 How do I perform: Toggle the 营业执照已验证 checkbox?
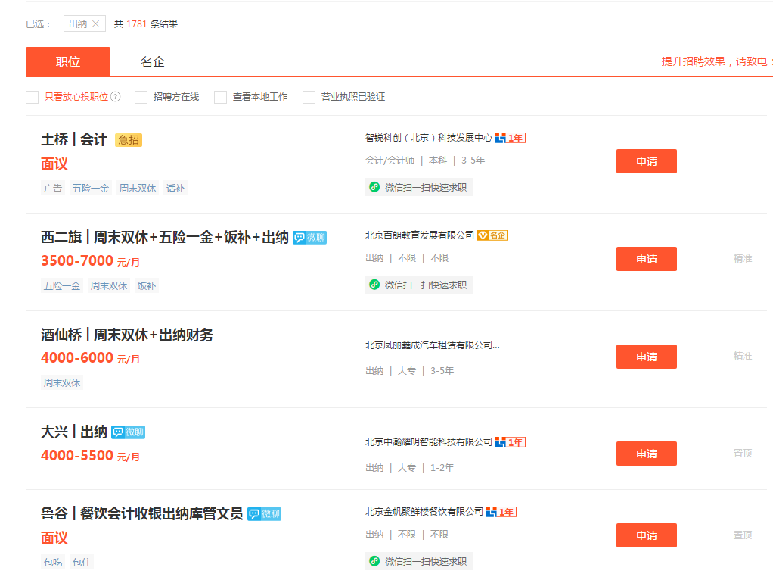pyautogui.click(x=309, y=97)
